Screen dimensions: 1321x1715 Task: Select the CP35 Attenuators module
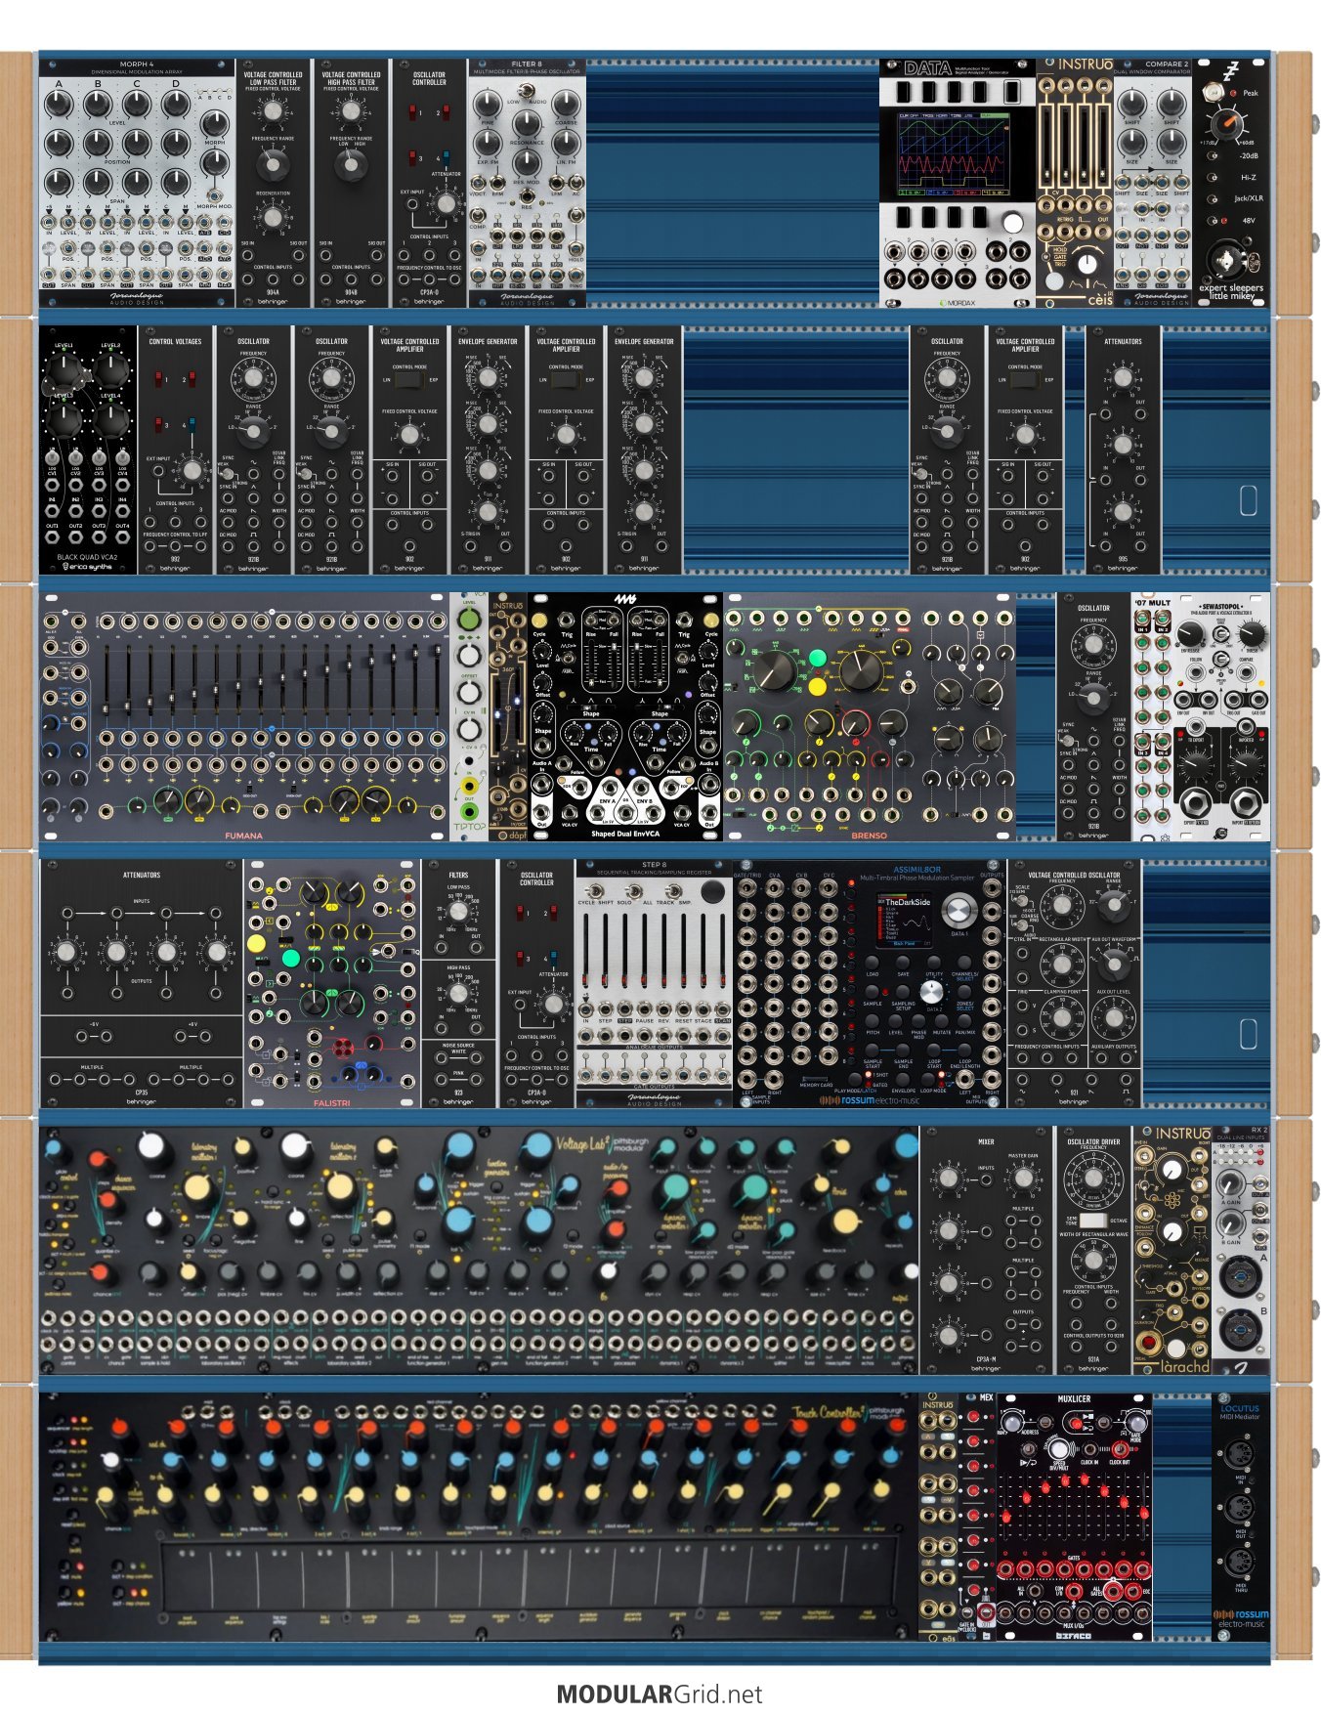[142, 983]
